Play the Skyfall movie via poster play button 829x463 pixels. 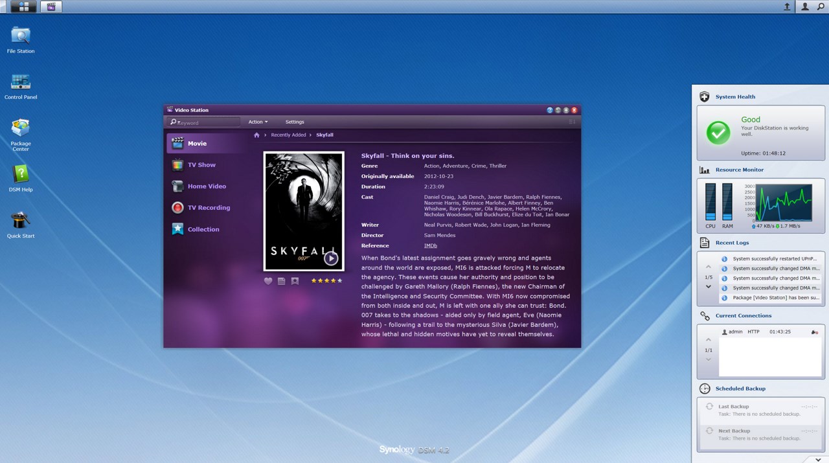pos(331,258)
